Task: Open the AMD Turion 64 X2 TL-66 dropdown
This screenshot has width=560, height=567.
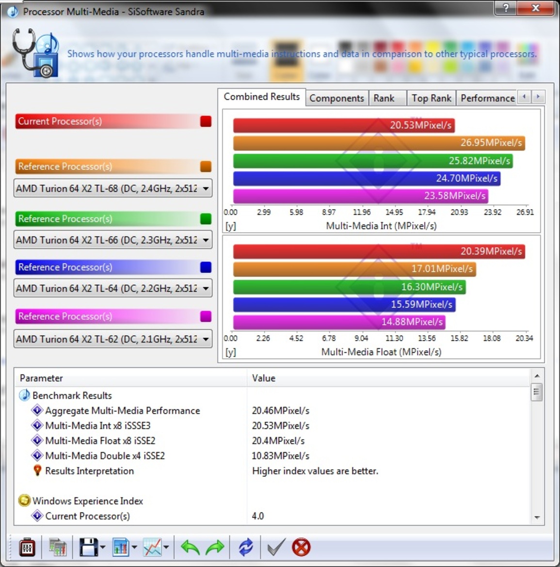Action: click(x=113, y=240)
